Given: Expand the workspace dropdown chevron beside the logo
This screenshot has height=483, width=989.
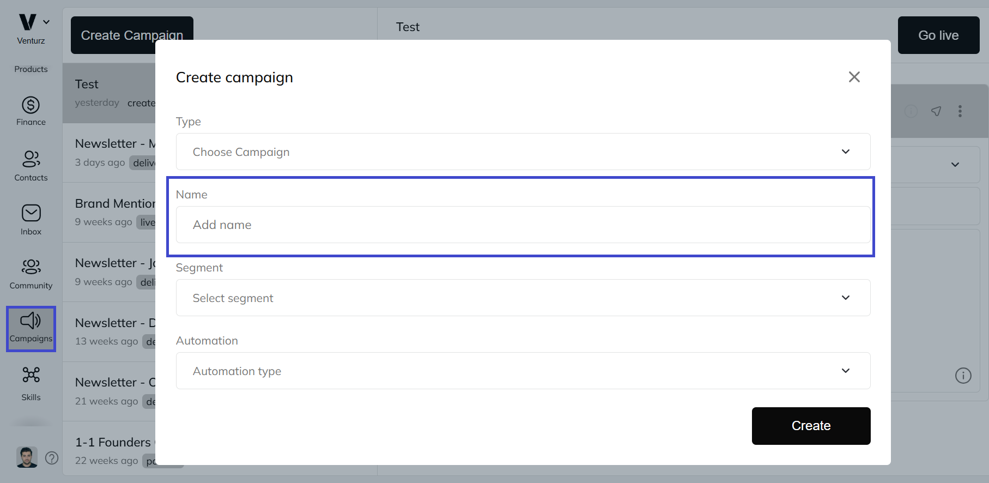Looking at the screenshot, I should pos(46,22).
